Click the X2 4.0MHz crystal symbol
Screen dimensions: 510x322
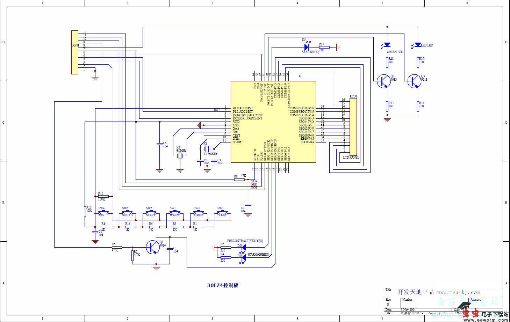(x=180, y=155)
